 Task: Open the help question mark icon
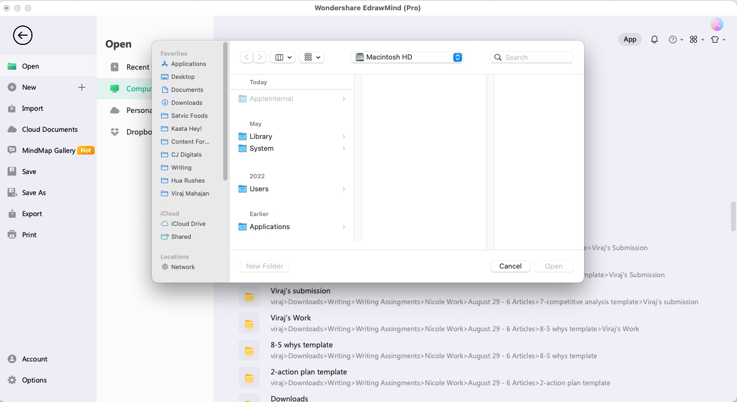[673, 39]
